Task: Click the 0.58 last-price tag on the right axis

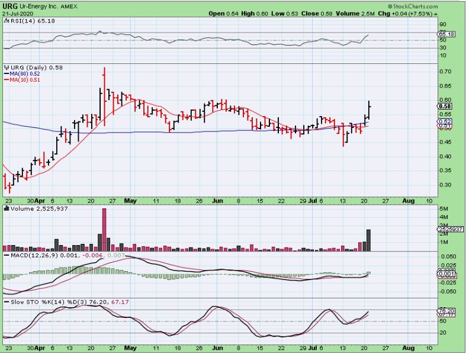Action: [x=445, y=107]
